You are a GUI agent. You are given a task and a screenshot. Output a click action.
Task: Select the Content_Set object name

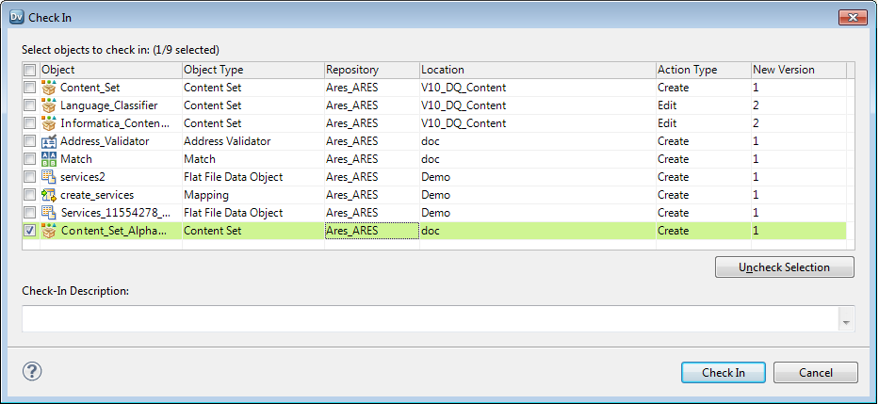90,88
